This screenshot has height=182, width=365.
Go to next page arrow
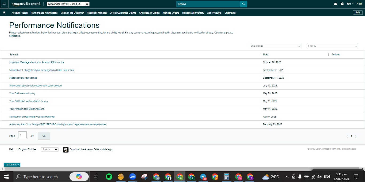click(356, 136)
